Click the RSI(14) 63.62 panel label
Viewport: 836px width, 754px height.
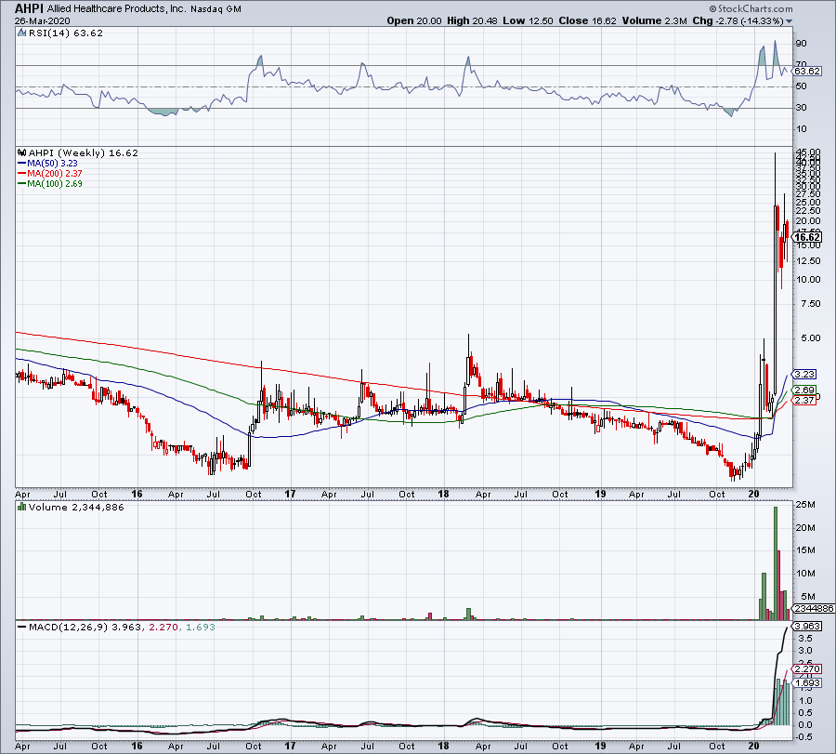pos(66,33)
